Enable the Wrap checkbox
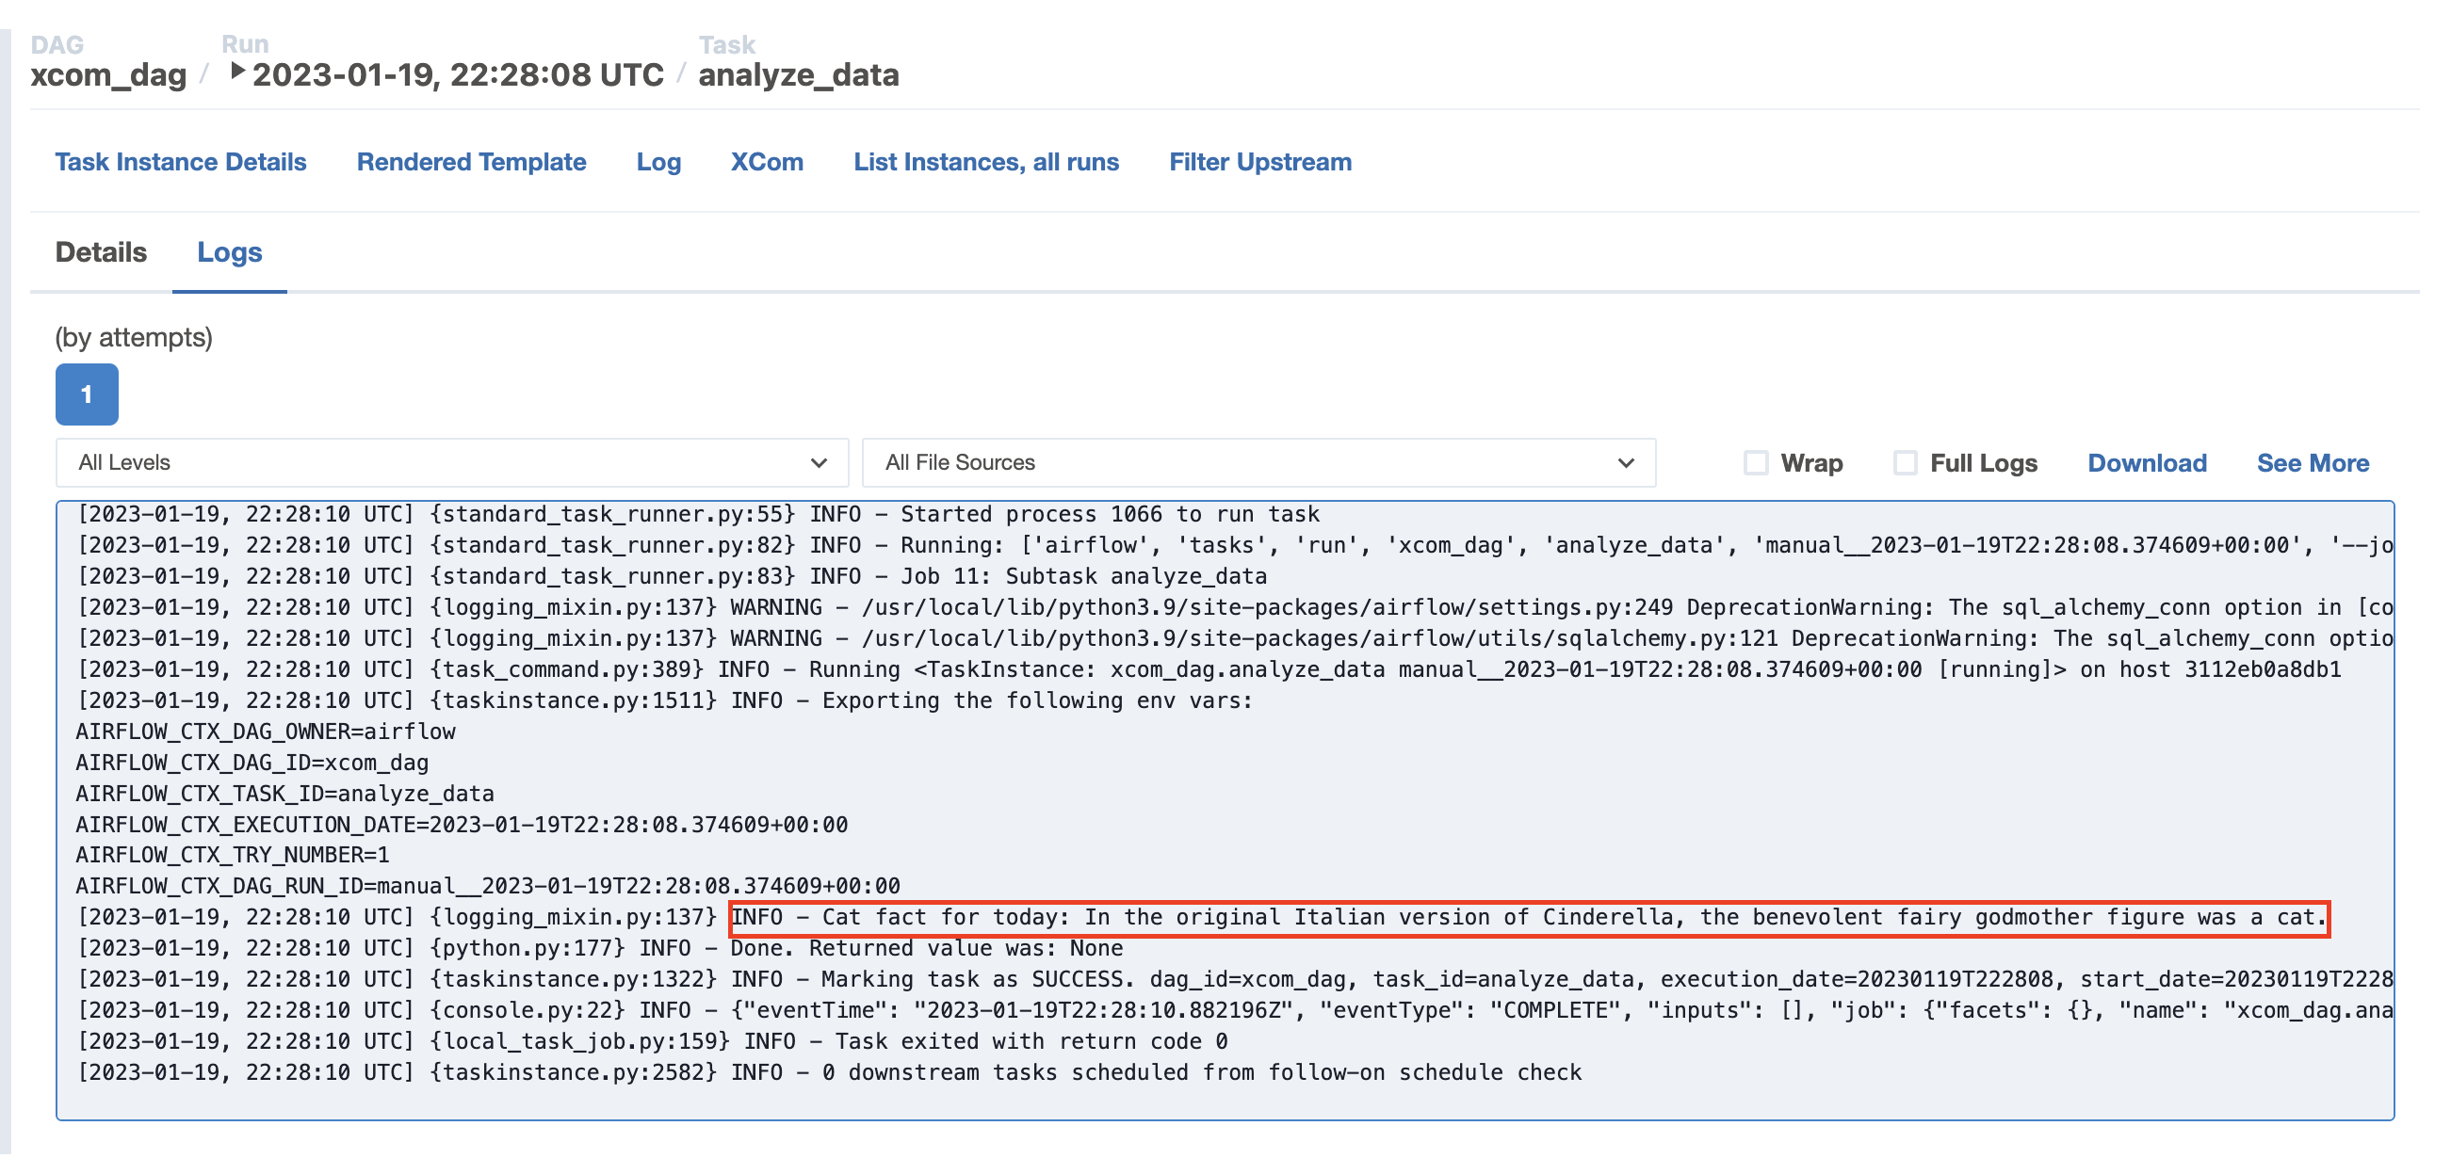This screenshot has height=1158, width=2451. 1756,463
